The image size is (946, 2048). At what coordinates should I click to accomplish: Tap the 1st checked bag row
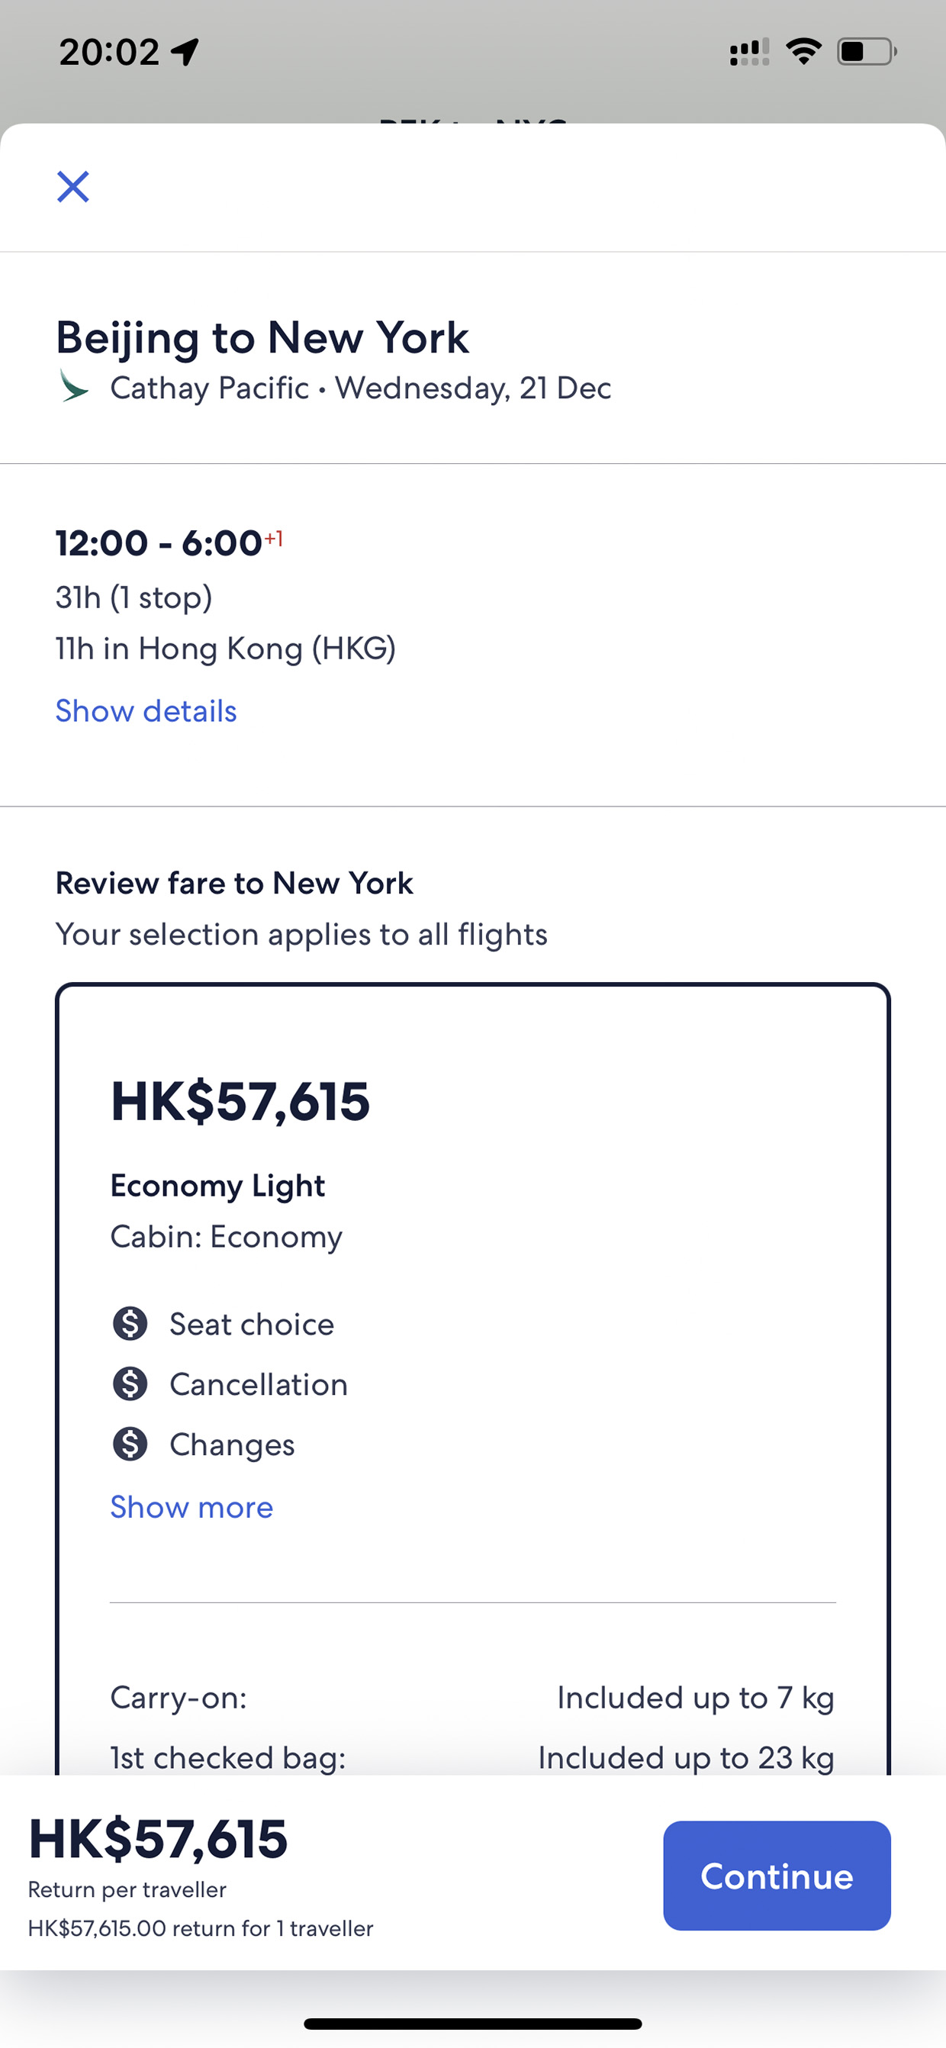click(x=472, y=1758)
